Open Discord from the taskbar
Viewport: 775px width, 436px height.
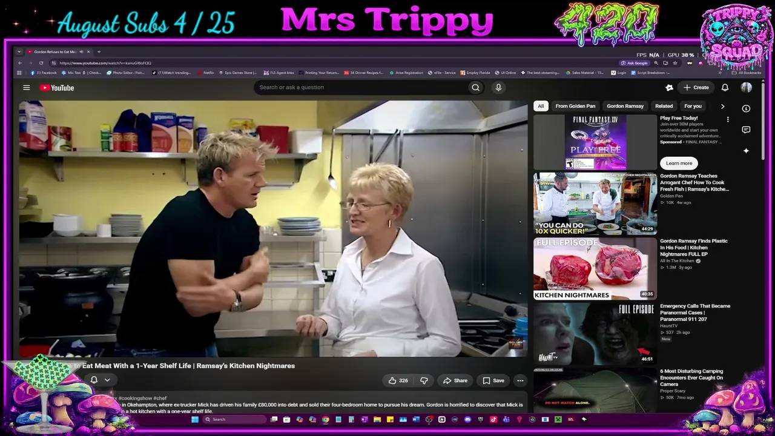coord(467,419)
